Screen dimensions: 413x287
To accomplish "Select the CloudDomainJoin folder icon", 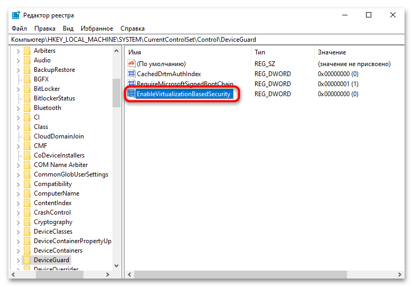I will (x=27, y=136).
